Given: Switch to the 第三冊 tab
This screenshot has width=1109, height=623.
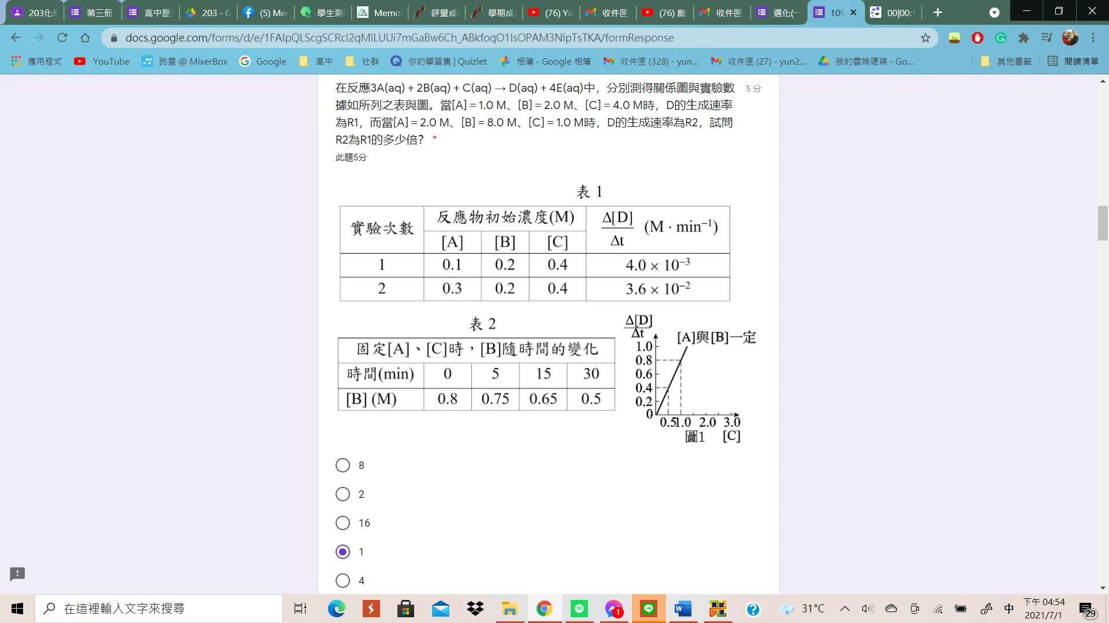Looking at the screenshot, I should tap(92, 13).
